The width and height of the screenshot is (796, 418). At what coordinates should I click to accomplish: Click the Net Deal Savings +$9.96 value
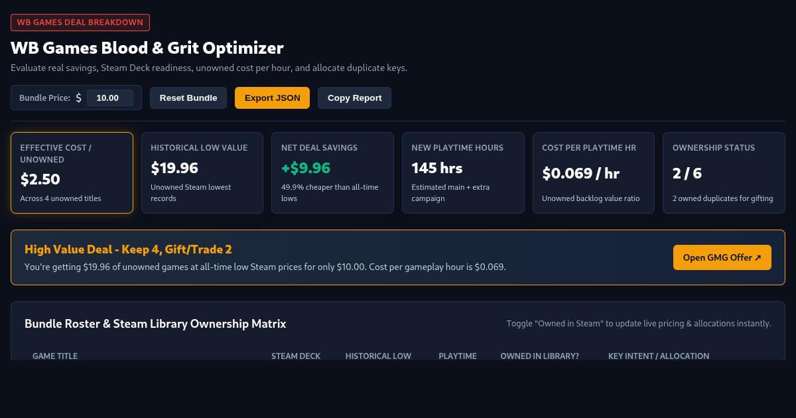point(306,168)
